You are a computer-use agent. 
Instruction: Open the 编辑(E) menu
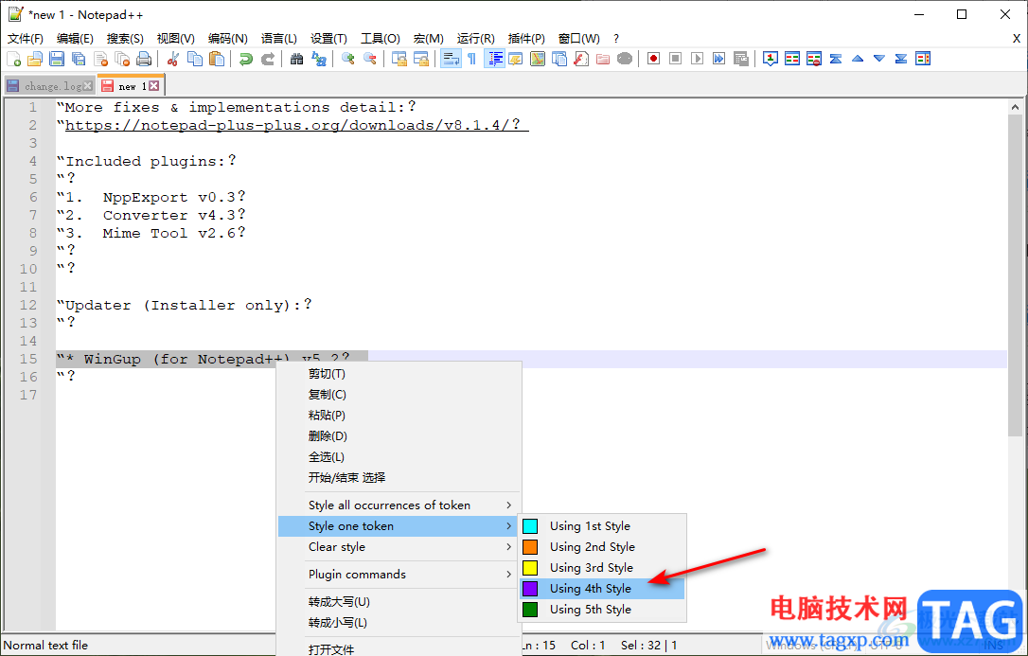[x=75, y=39]
